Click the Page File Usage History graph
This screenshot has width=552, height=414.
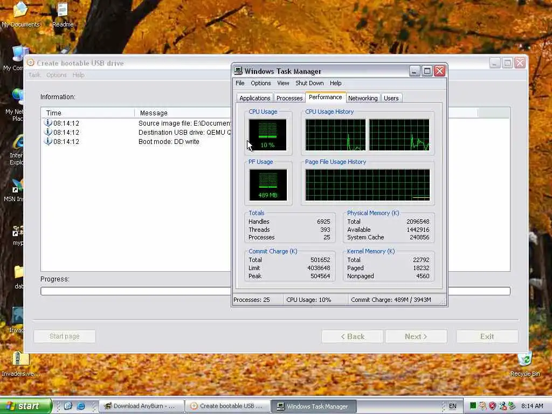coord(368,185)
